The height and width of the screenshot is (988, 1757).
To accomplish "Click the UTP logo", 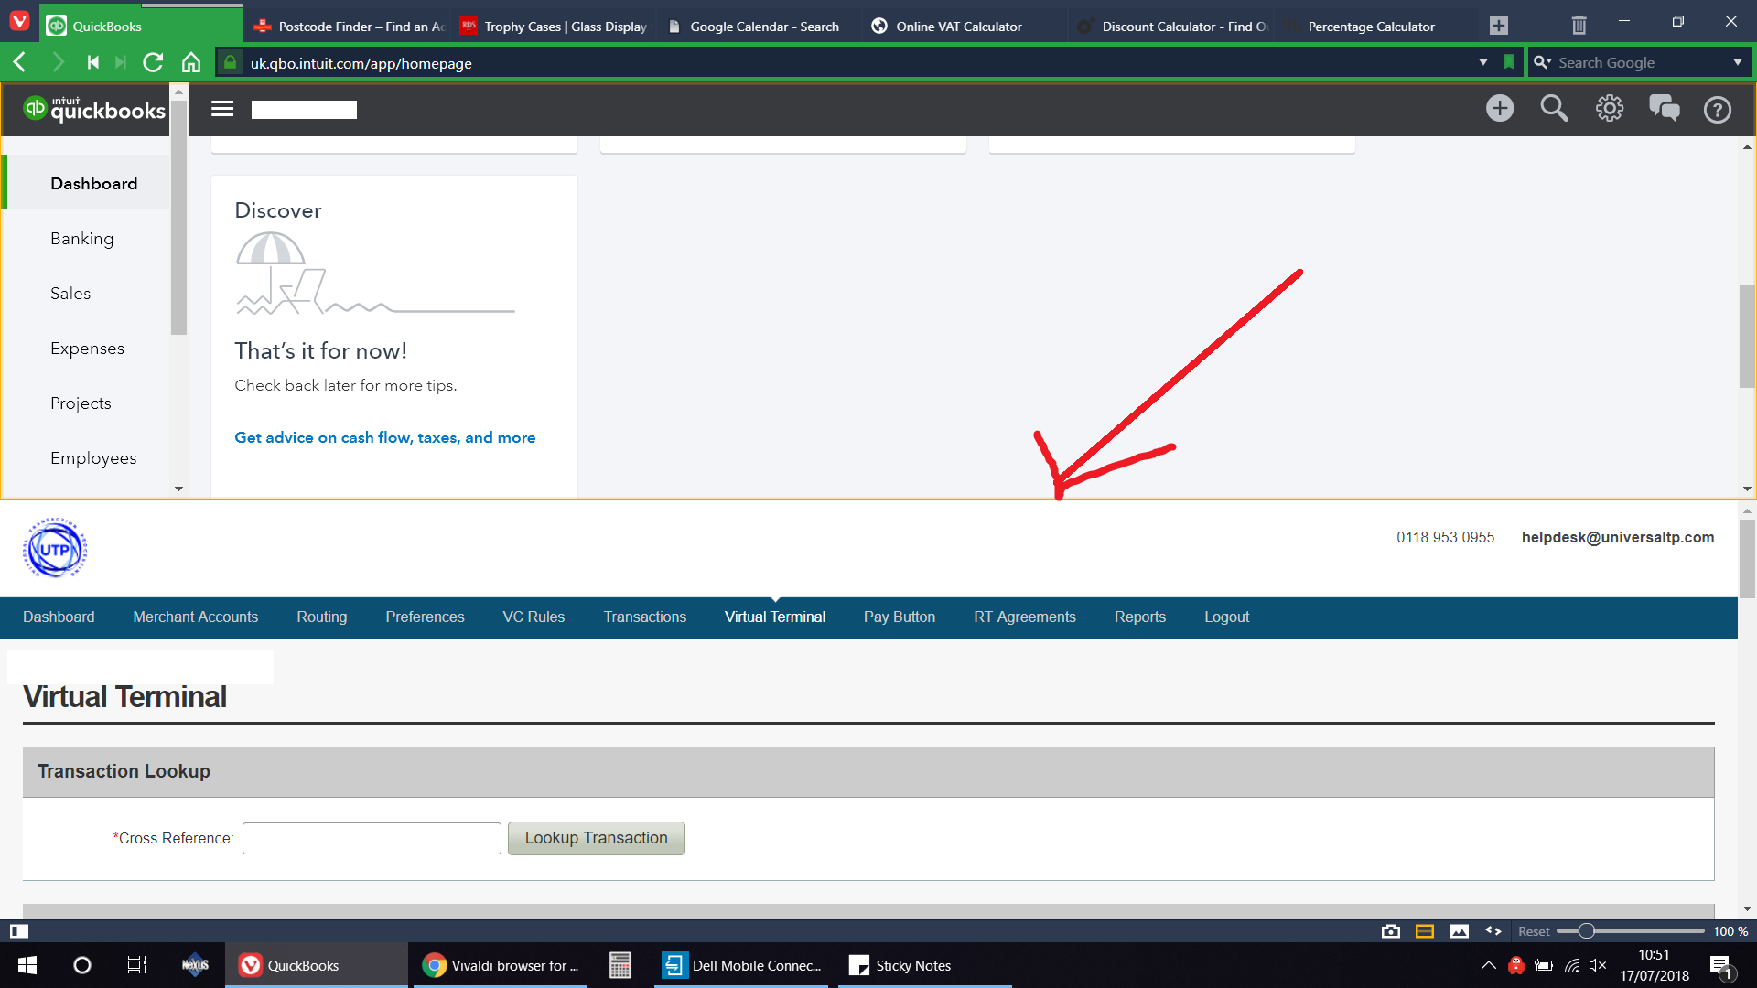I will (x=55, y=548).
